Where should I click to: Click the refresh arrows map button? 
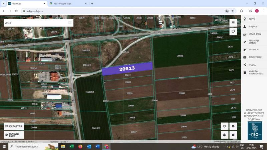coord(233,31)
